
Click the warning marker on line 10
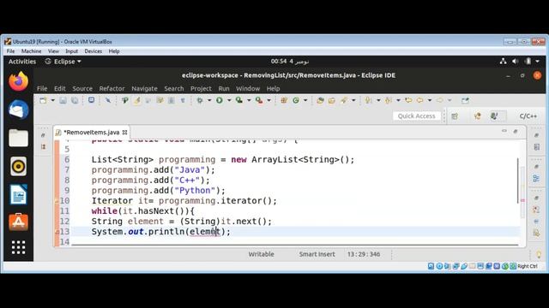pos(57,201)
